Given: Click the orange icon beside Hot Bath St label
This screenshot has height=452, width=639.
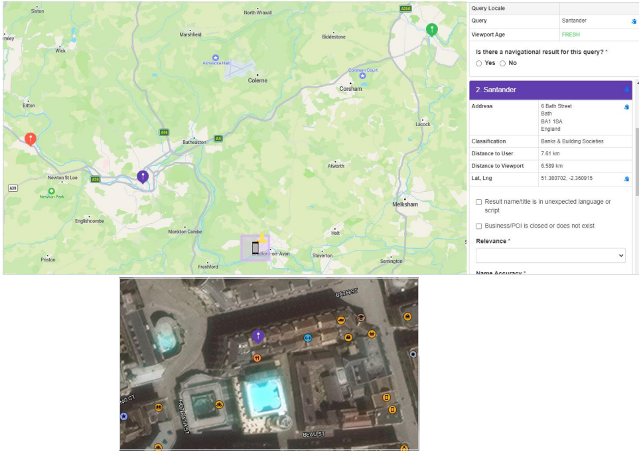Looking at the screenshot, I should point(219,405).
